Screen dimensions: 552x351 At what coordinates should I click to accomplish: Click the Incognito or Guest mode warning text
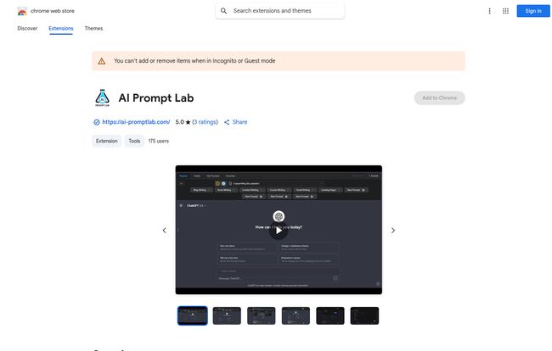(x=194, y=61)
